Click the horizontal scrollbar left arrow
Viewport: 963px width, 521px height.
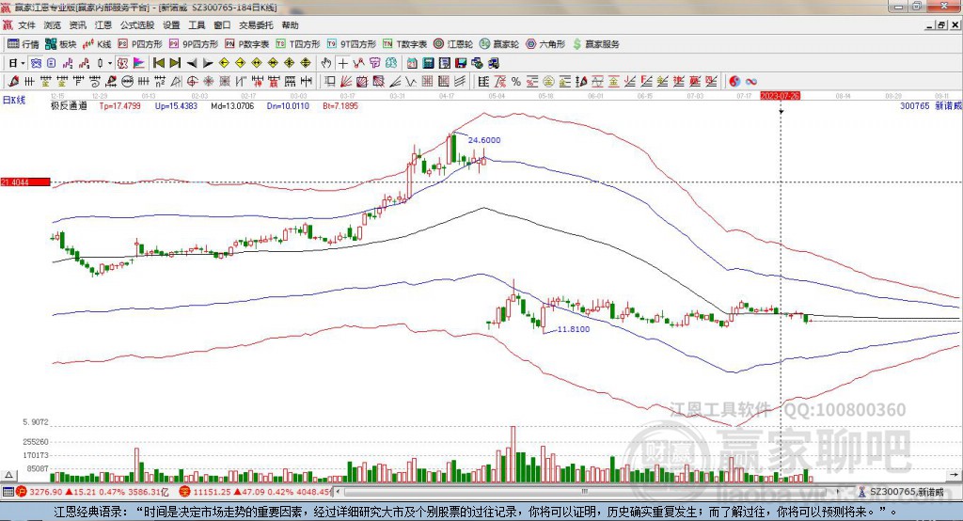pos(338,492)
